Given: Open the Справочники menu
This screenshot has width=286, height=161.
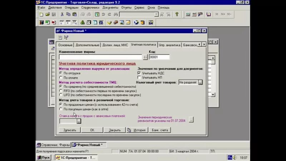Looking at the screenshot, I should [90, 7].
